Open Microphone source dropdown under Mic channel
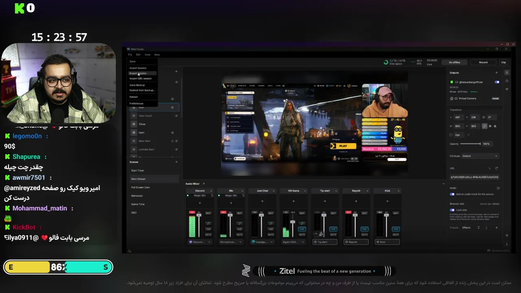521x293 pixels. point(231,242)
